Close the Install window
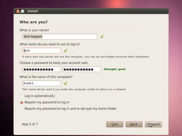The width and height of the screenshot is (182, 136). point(18,11)
